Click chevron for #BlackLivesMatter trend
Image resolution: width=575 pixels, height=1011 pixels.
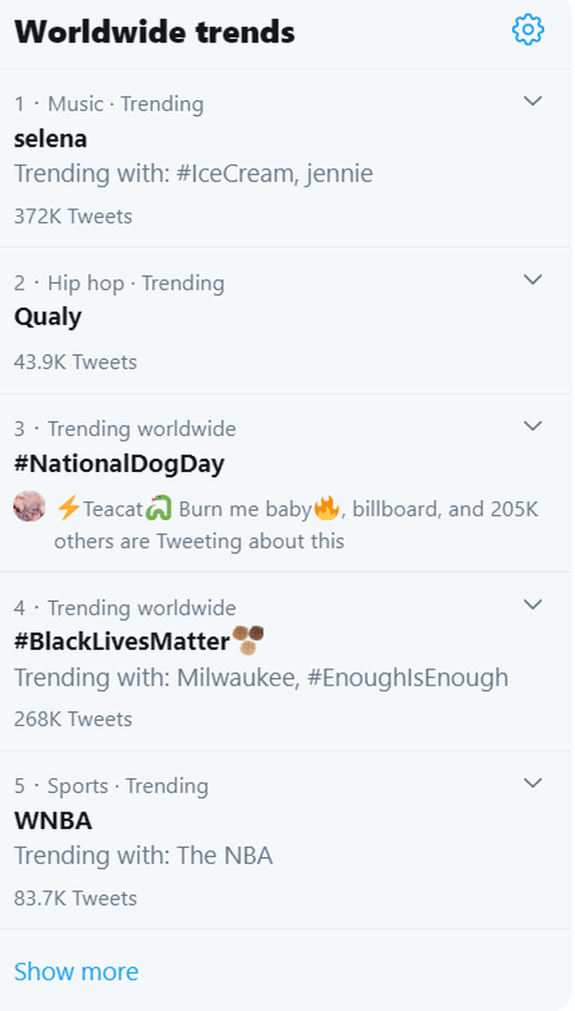(x=532, y=605)
